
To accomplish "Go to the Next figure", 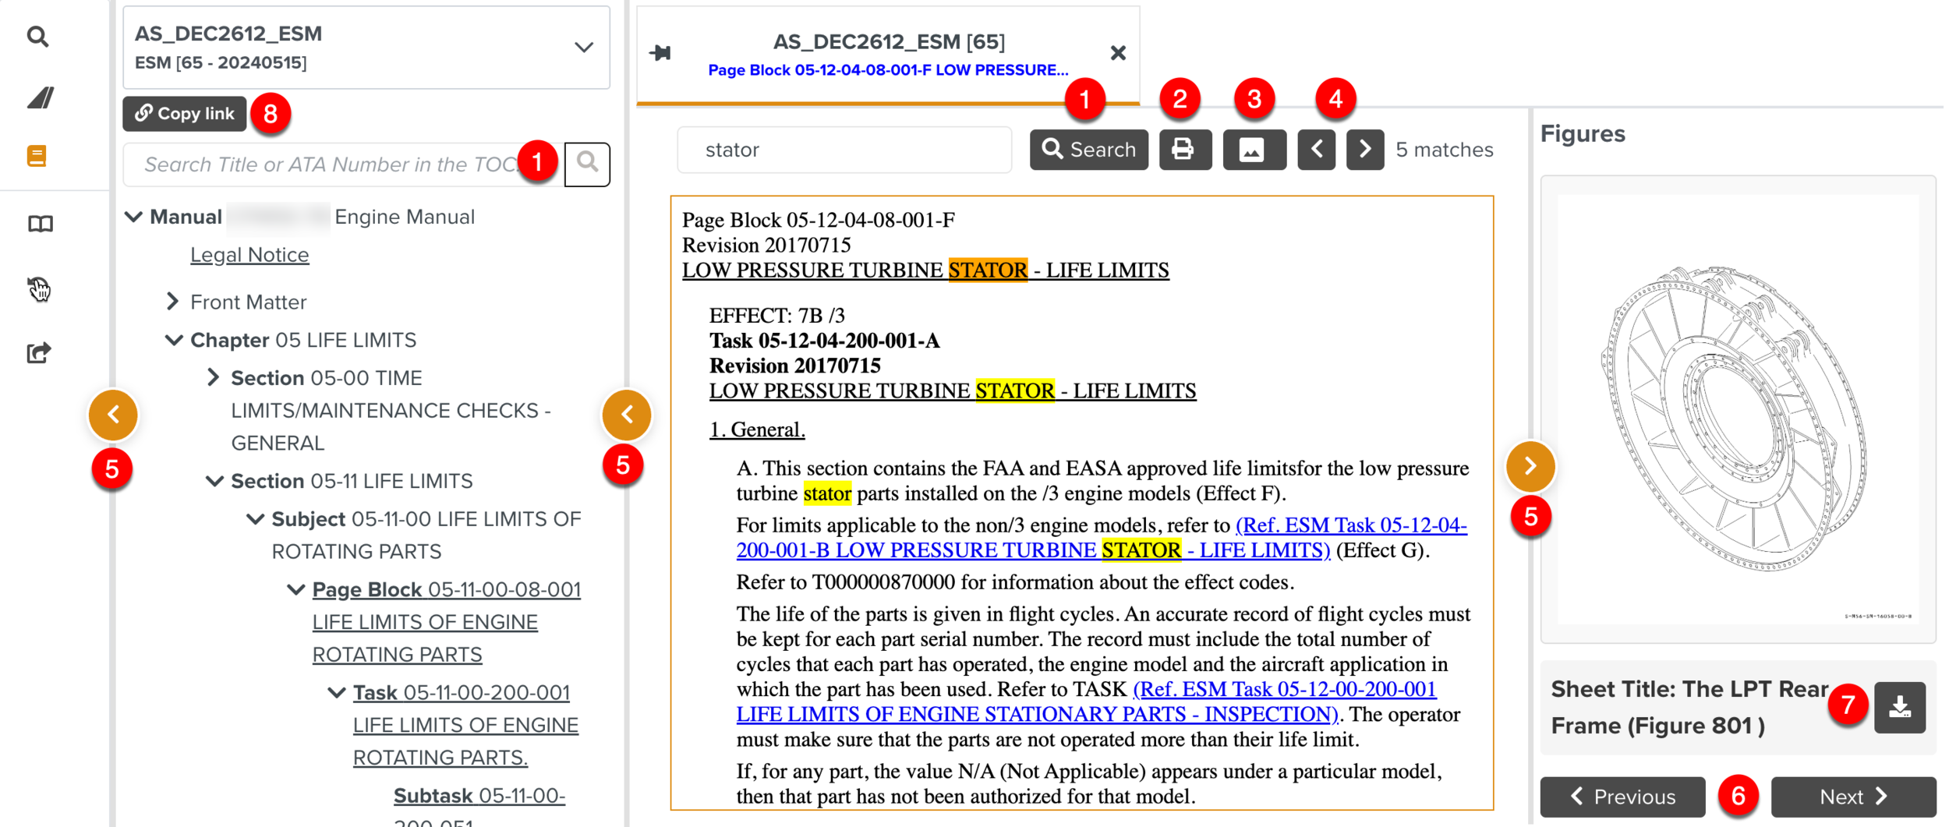I will pos(1852,796).
